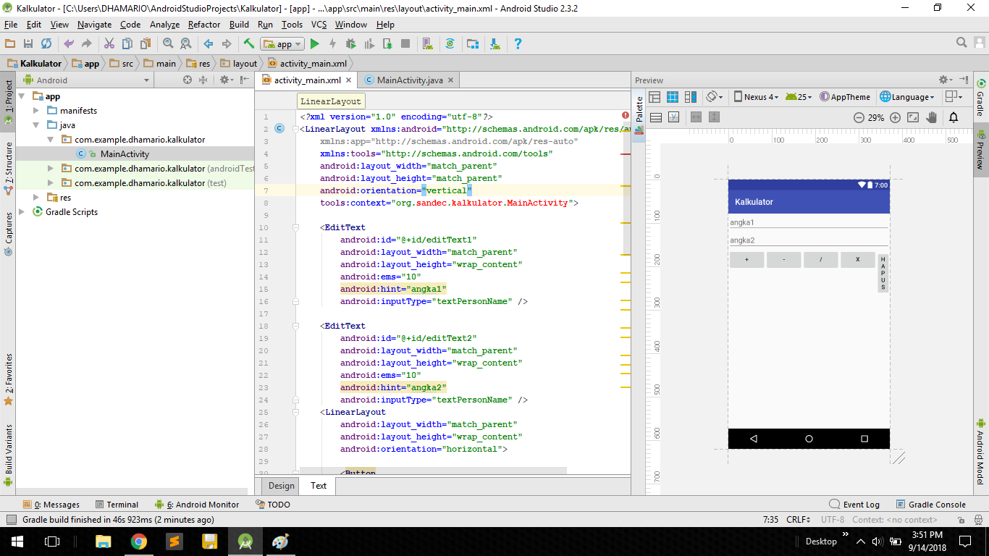Image resolution: width=989 pixels, height=556 pixels.
Task: Open the Refactor menu
Action: 203,24
